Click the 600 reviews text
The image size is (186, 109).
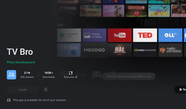pyautogui.click(x=27, y=77)
